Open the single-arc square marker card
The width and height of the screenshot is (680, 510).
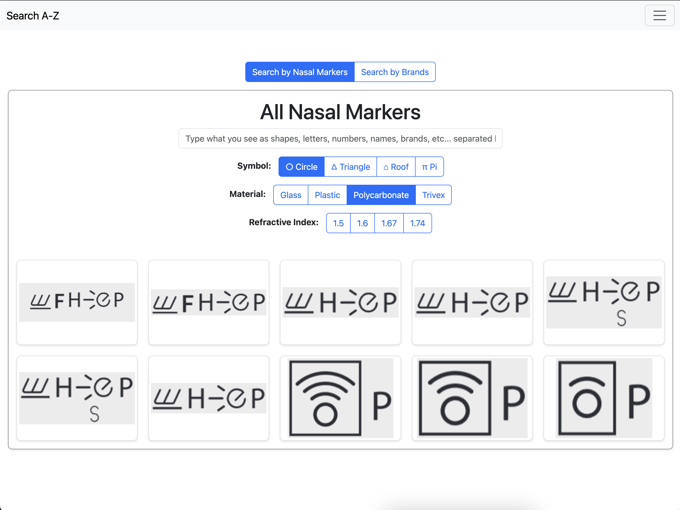pos(603,398)
